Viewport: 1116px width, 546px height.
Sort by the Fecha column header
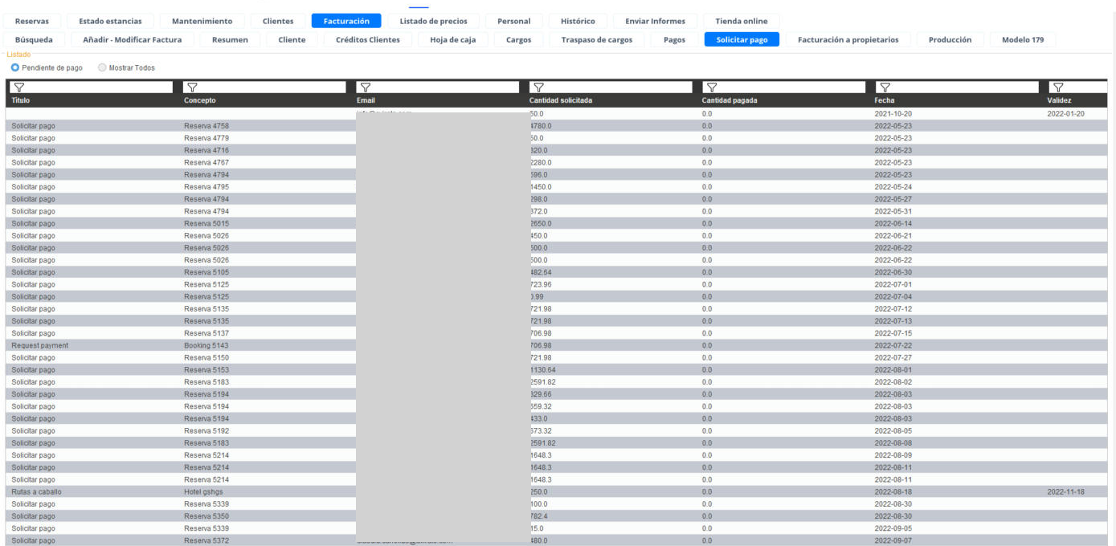coord(884,100)
